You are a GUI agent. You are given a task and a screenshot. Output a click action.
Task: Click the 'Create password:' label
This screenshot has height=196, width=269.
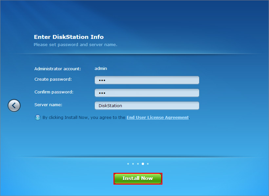click(53, 79)
